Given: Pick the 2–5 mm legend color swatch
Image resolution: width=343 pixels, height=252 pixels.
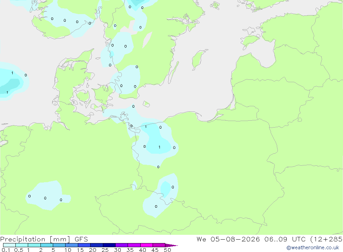Looking at the screenshot, I should [47, 245].
